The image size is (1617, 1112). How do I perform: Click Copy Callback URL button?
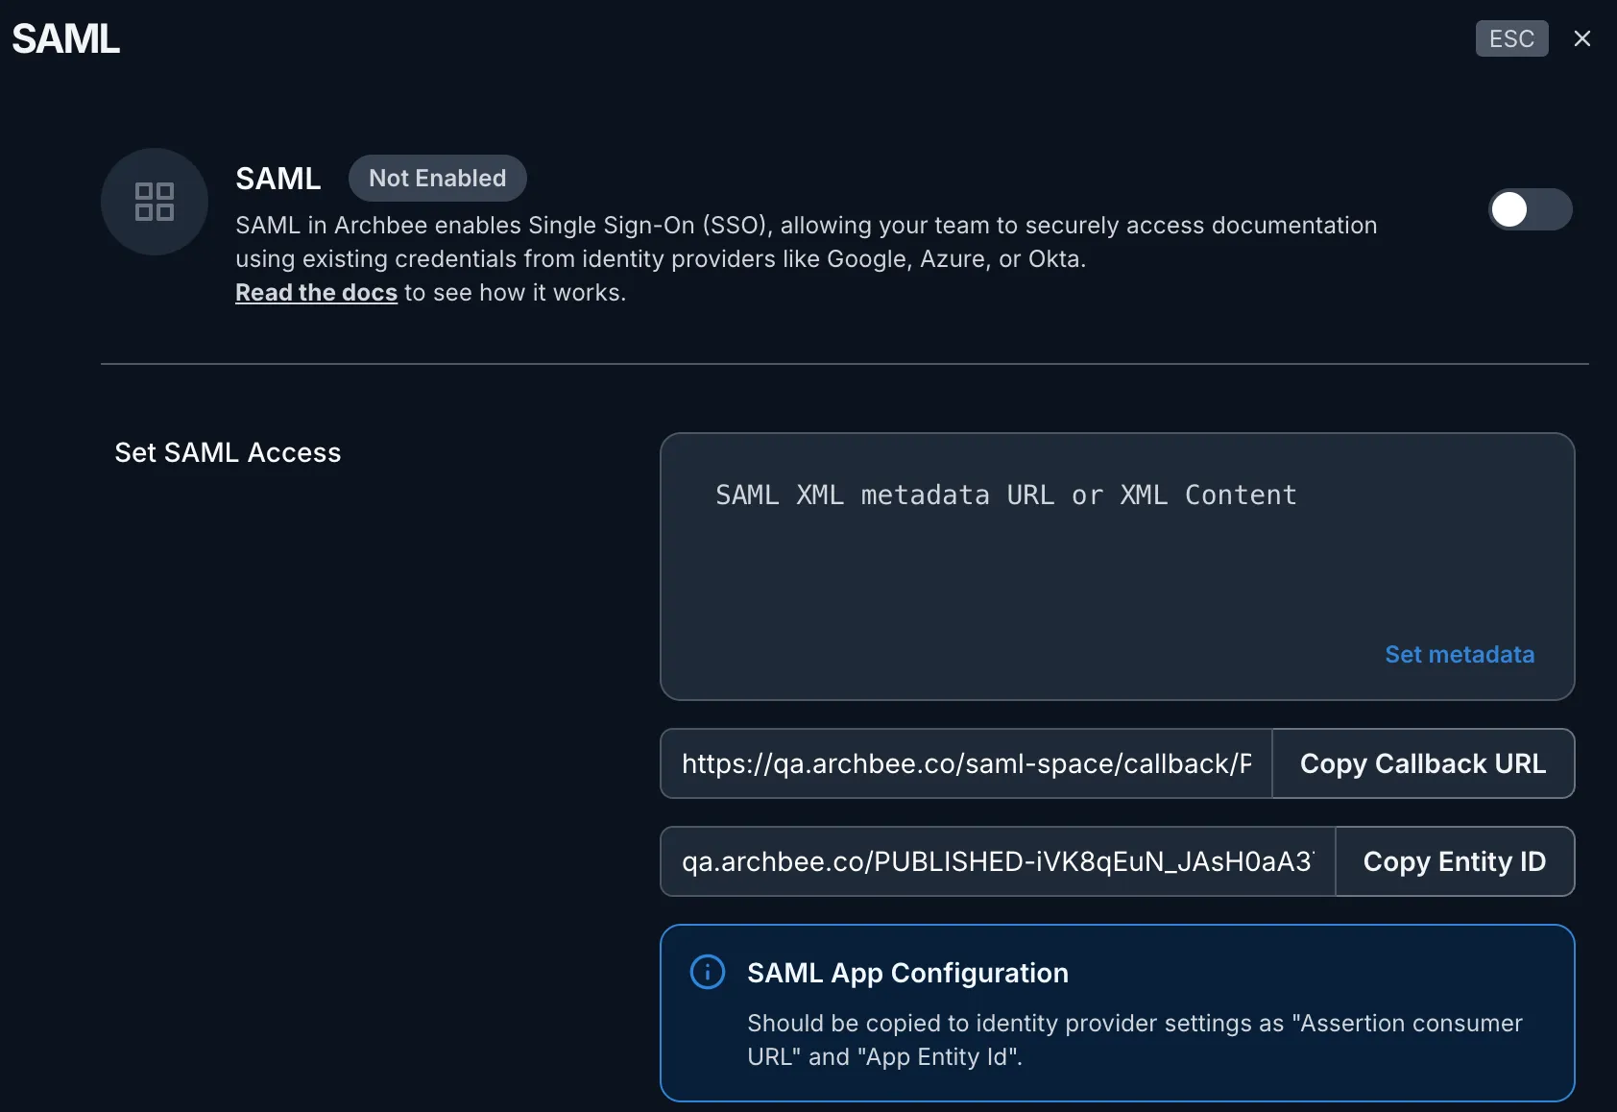(1423, 763)
